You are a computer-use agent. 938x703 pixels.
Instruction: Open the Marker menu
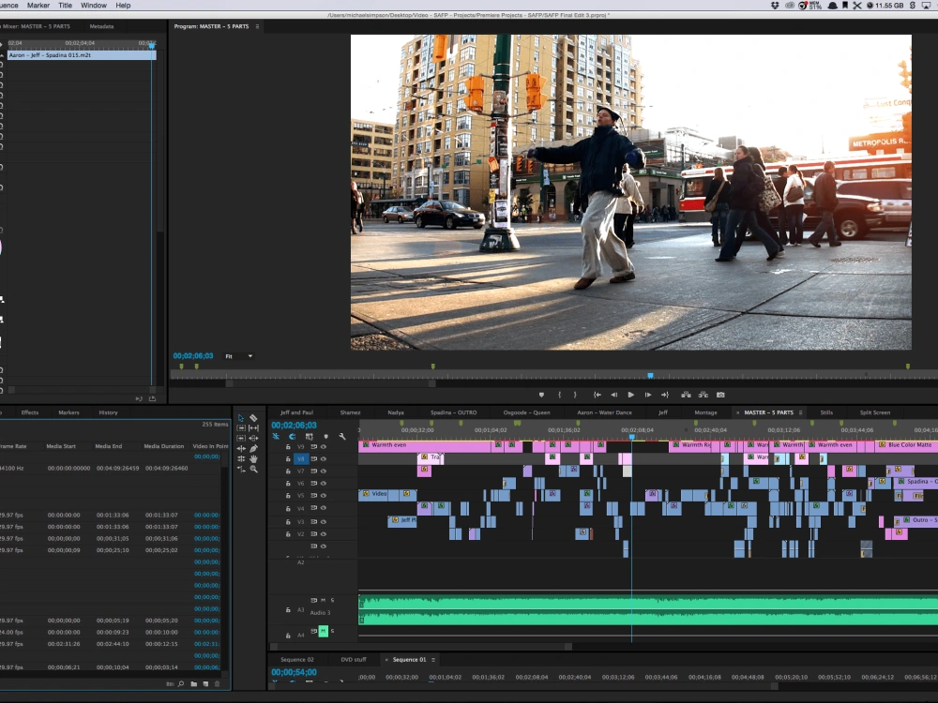pos(38,6)
